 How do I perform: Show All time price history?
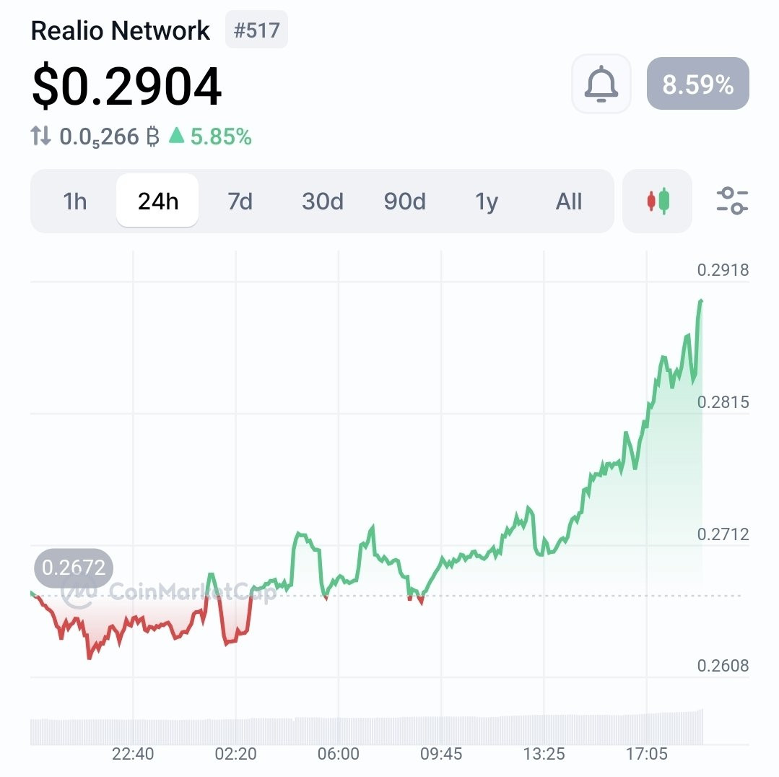[x=569, y=201]
